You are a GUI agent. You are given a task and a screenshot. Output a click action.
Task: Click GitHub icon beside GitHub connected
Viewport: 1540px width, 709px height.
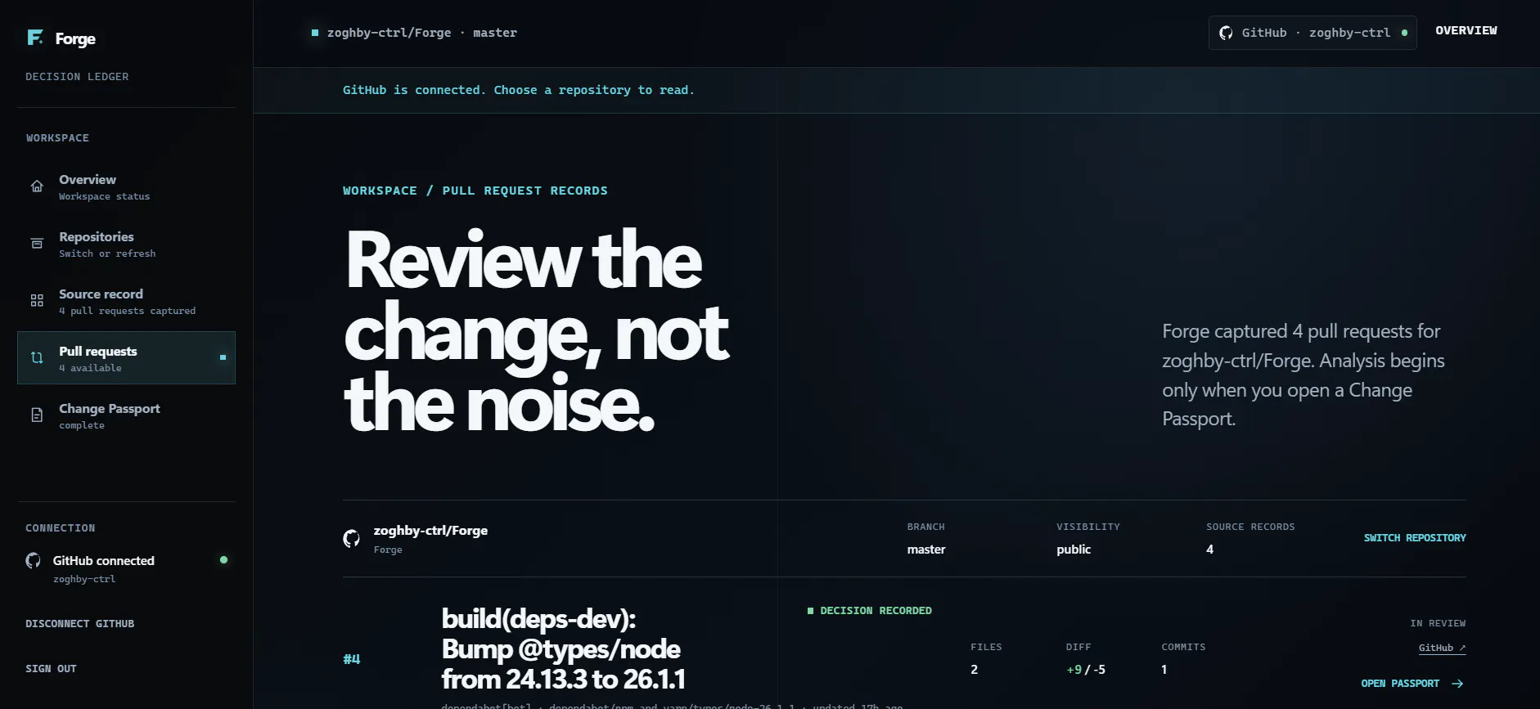[x=34, y=560]
